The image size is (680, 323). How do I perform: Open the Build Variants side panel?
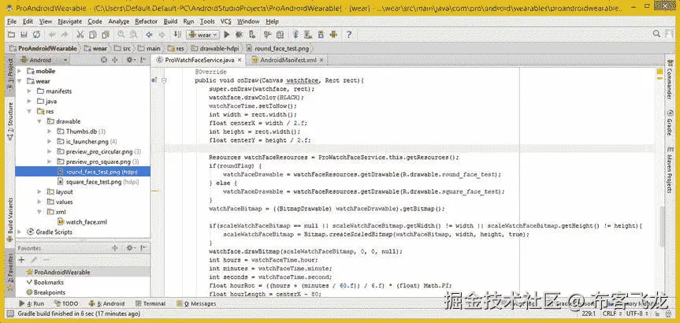[x=10, y=220]
